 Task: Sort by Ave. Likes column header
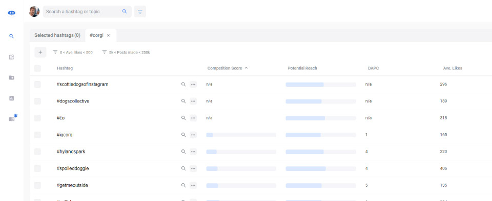[x=453, y=68]
